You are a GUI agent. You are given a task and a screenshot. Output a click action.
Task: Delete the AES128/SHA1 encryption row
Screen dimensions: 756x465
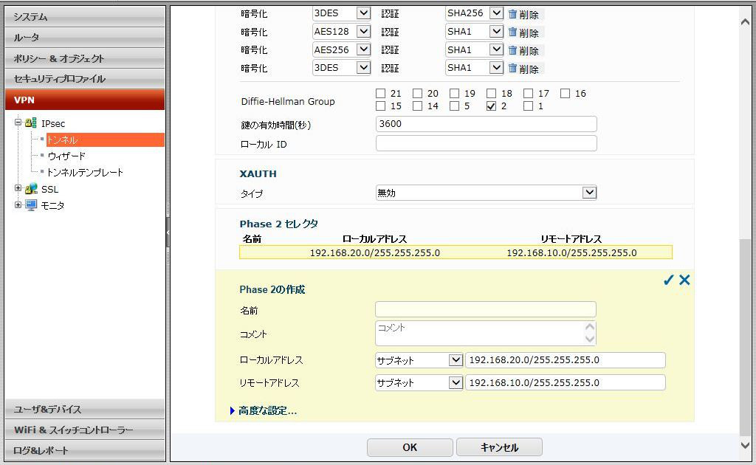(x=523, y=32)
